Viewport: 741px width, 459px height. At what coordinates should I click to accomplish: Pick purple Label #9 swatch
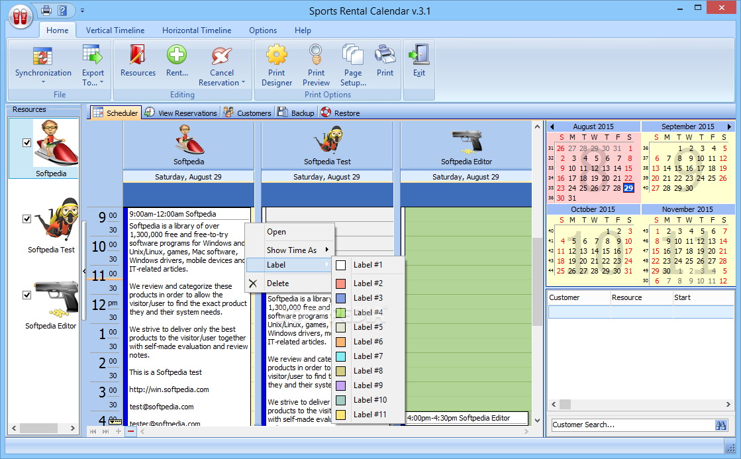click(x=341, y=385)
